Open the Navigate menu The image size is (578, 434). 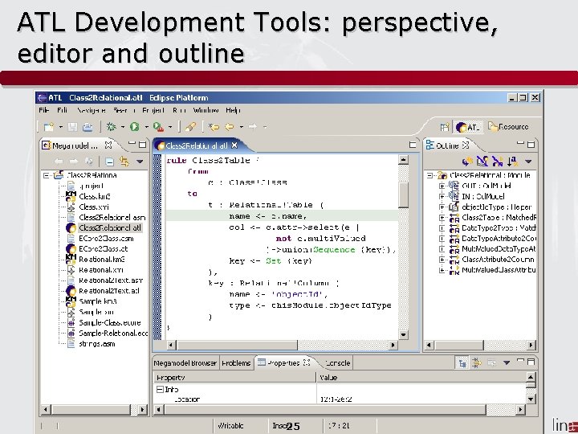[92, 110]
